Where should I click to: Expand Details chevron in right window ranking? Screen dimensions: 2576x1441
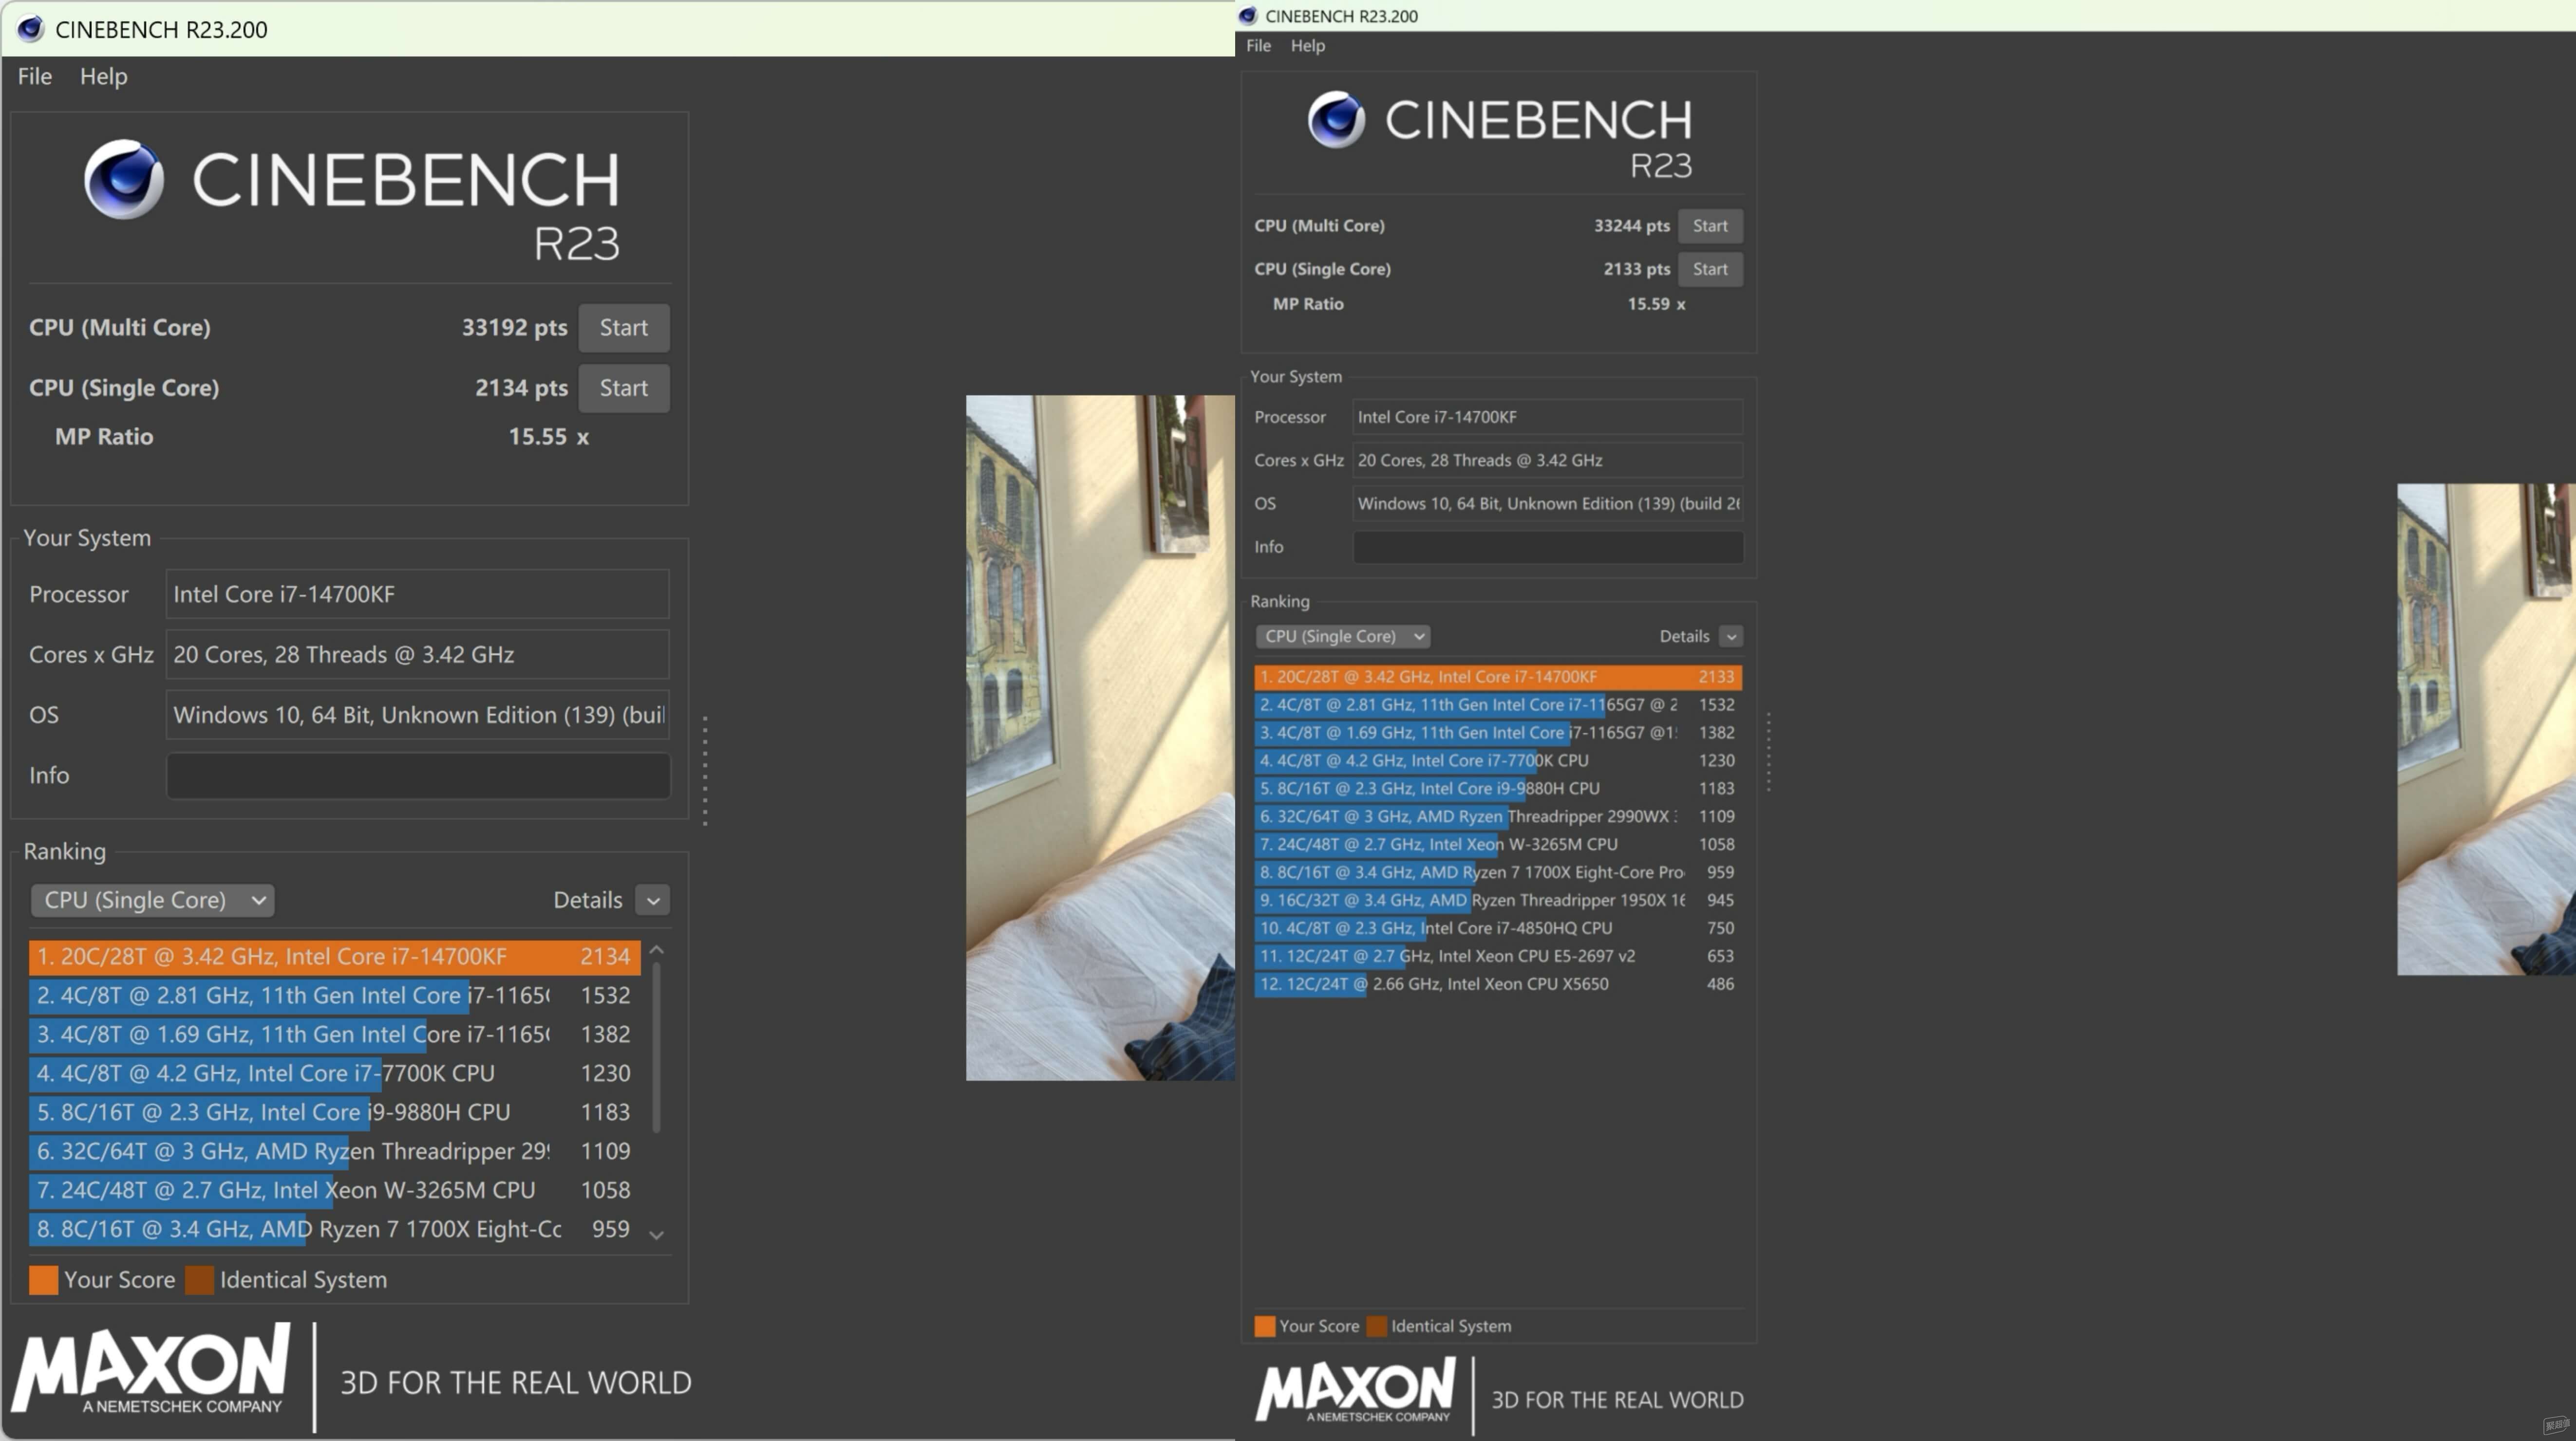coord(1731,637)
